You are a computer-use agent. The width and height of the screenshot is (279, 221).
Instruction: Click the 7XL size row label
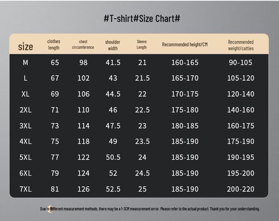pos(25,189)
